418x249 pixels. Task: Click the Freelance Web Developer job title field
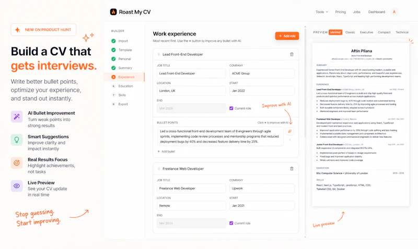(191, 188)
